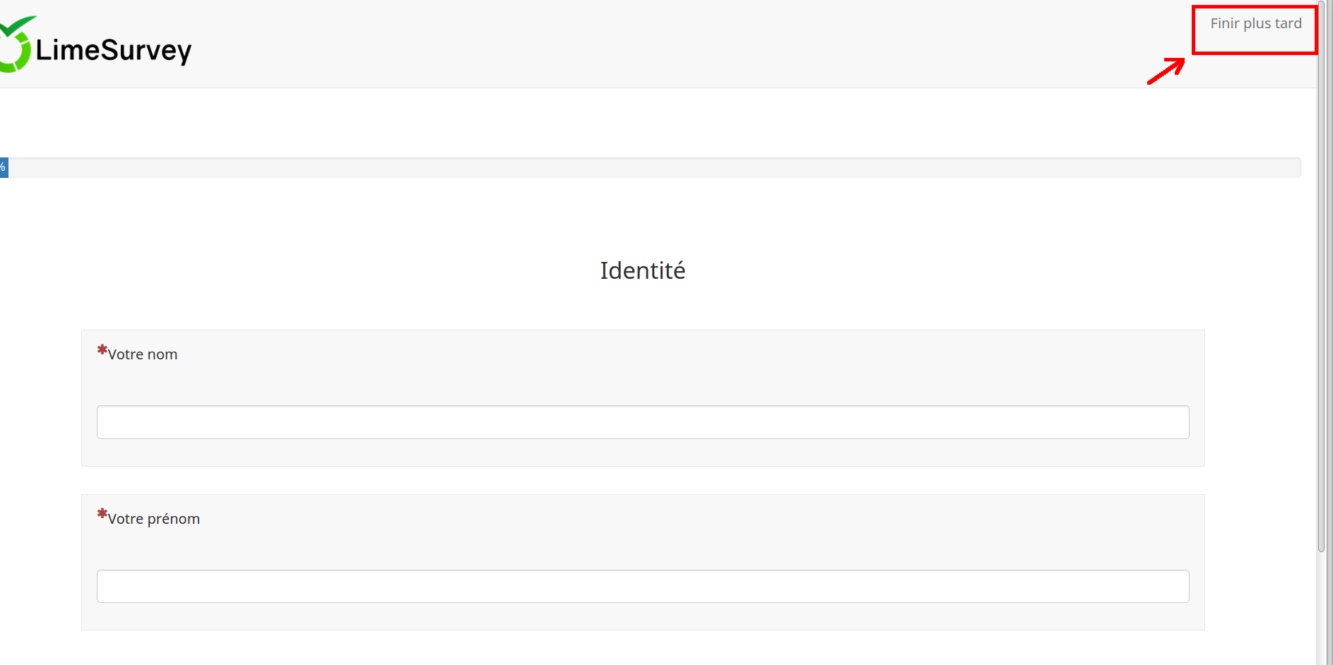This screenshot has height=665, width=1333.
Task: Click the green checkmark in the logo
Action: [x=17, y=25]
